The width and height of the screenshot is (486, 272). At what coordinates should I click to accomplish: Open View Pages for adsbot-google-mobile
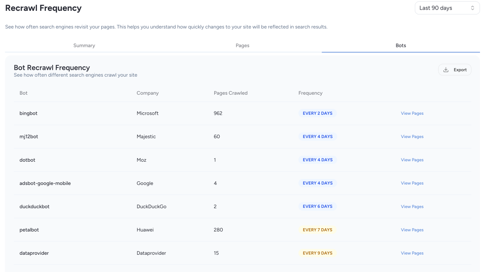(x=412, y=183)
